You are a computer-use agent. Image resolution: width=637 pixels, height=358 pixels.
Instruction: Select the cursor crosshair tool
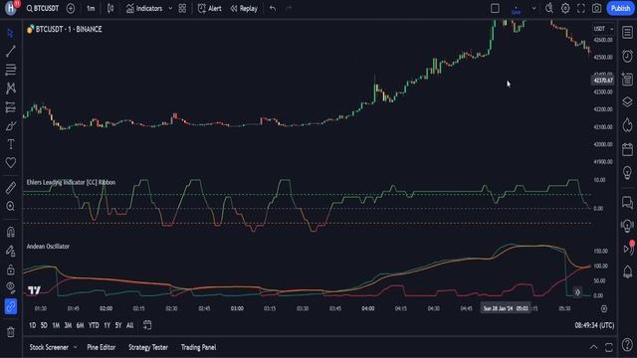[11, 33]
